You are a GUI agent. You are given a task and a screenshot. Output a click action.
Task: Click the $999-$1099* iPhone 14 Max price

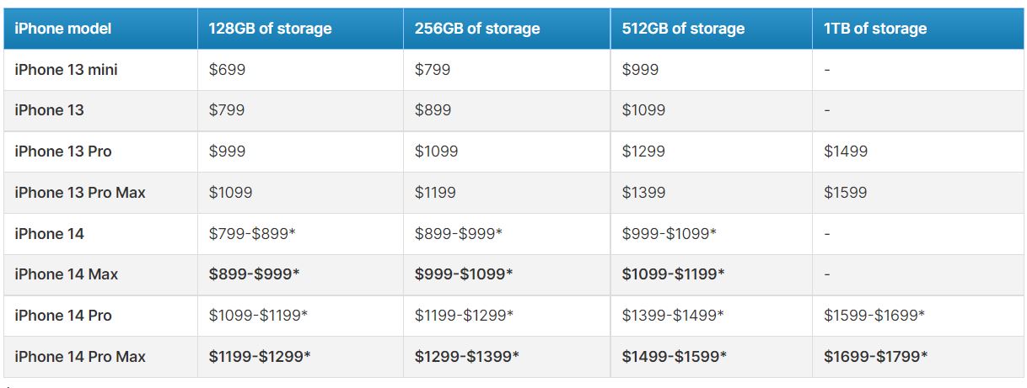tap(463, 274)
